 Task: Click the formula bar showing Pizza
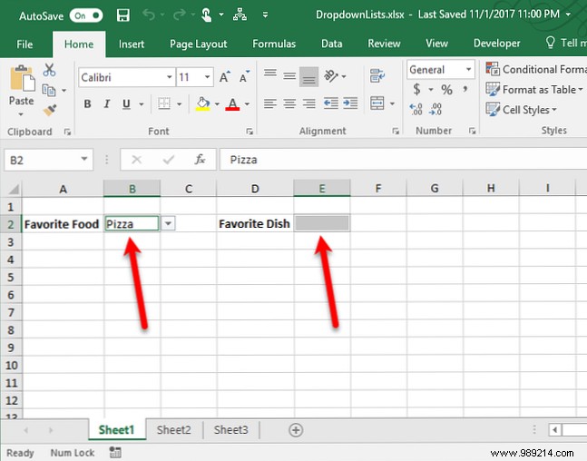(403, 160)
